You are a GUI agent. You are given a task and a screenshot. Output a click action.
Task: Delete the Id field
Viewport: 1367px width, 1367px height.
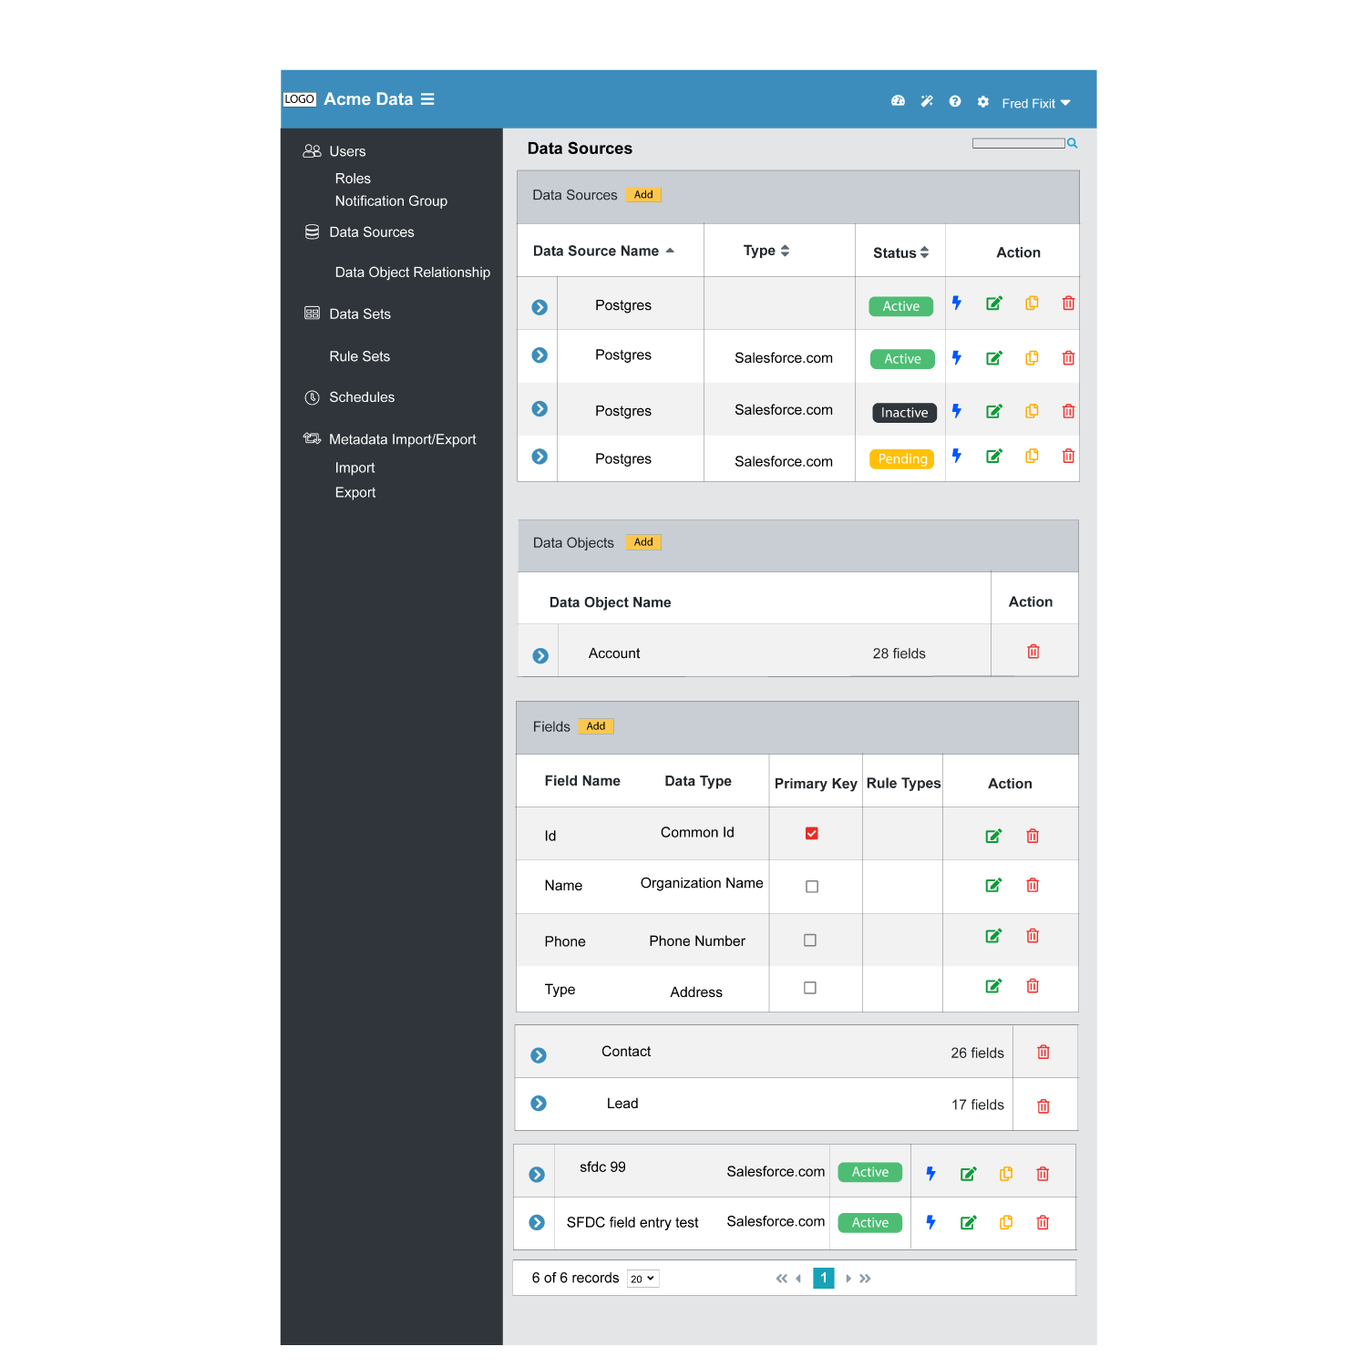click(1033, 836)
